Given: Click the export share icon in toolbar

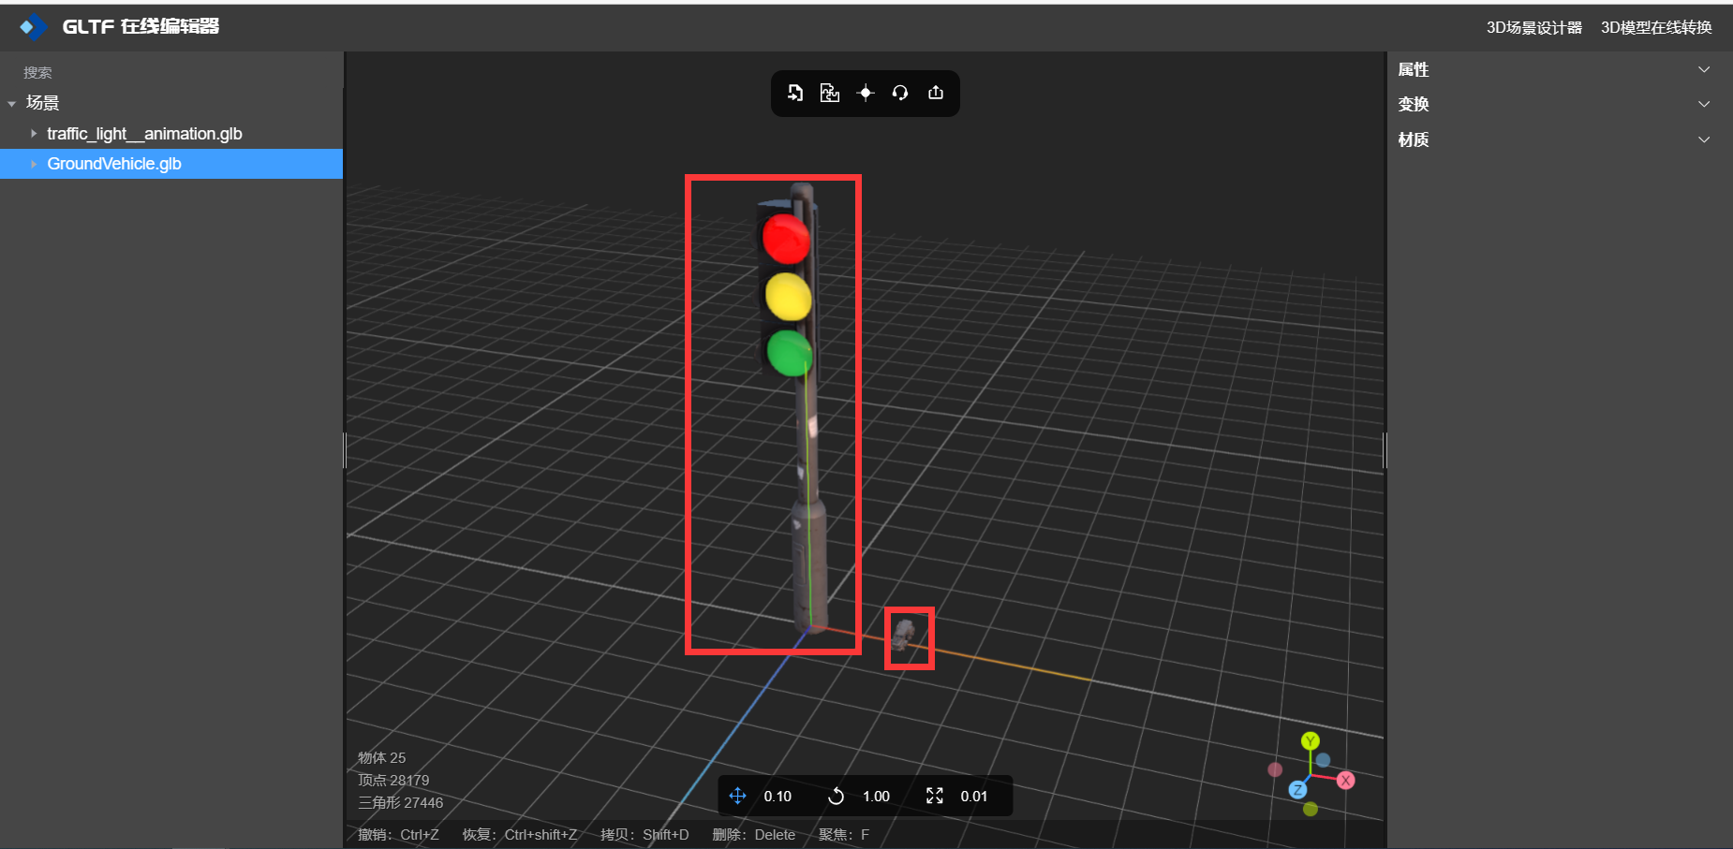Looking at the screenshot, I should (x=936, y=93).
